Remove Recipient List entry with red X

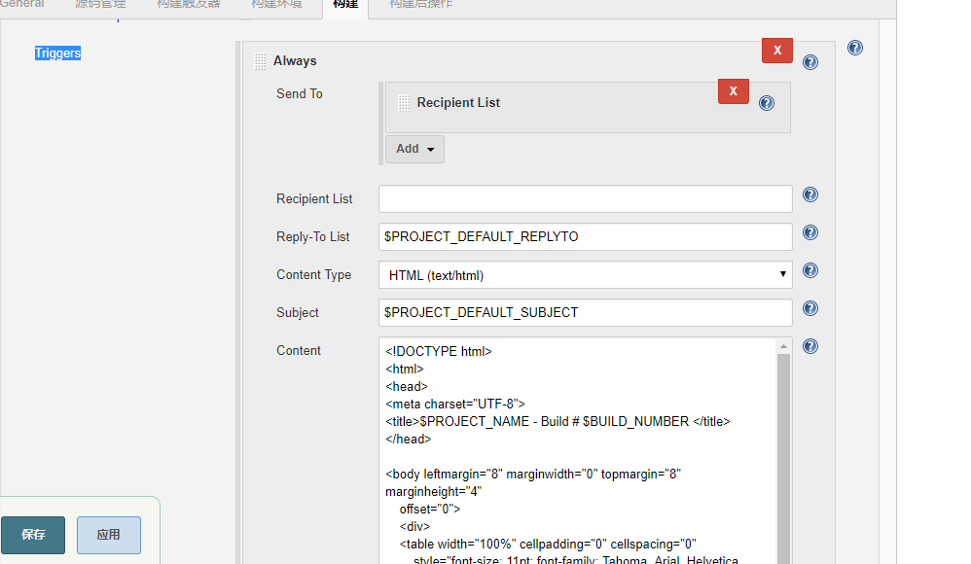point(734,91)
